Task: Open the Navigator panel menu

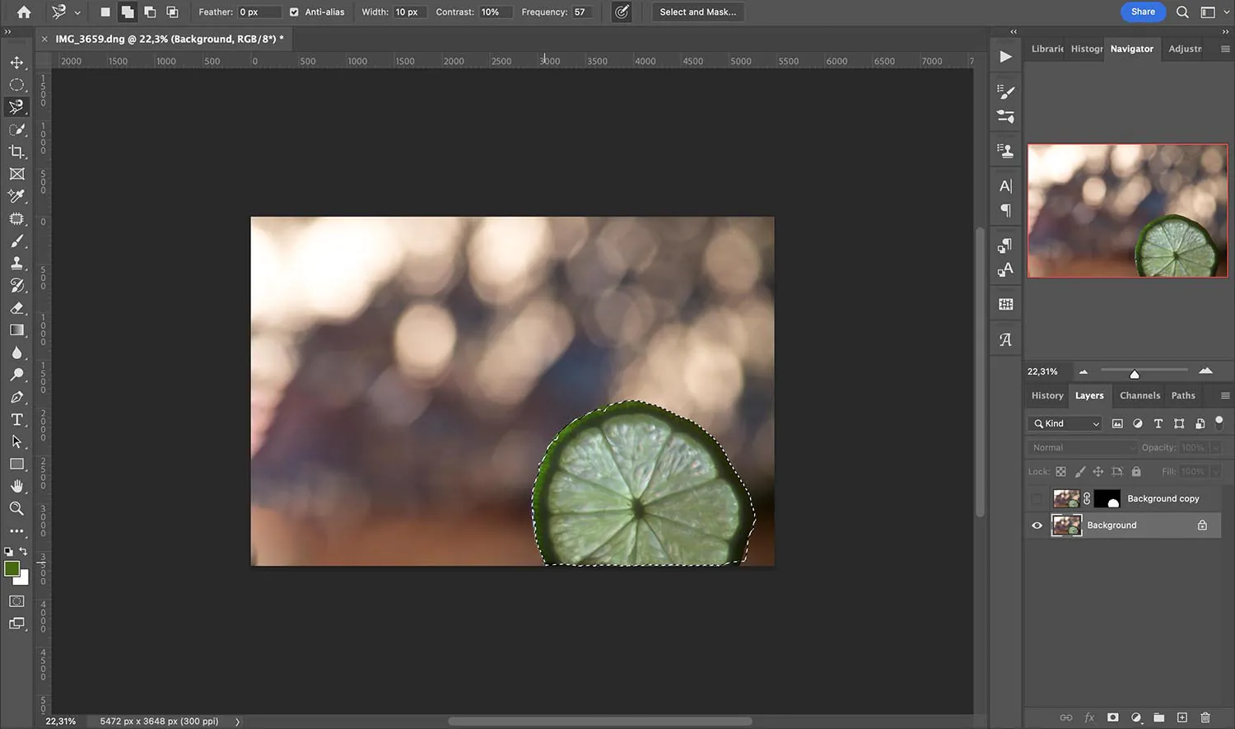Action: [1225, 49]
